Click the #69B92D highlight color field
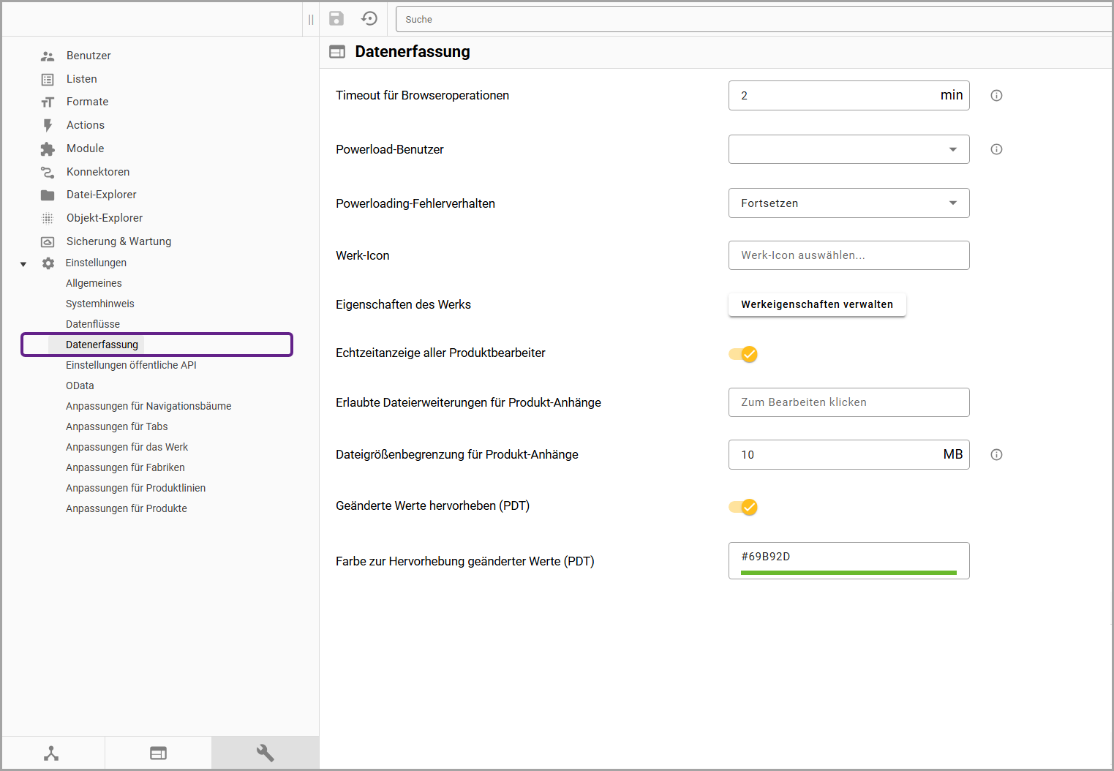1114x771 pixels. 848,560
